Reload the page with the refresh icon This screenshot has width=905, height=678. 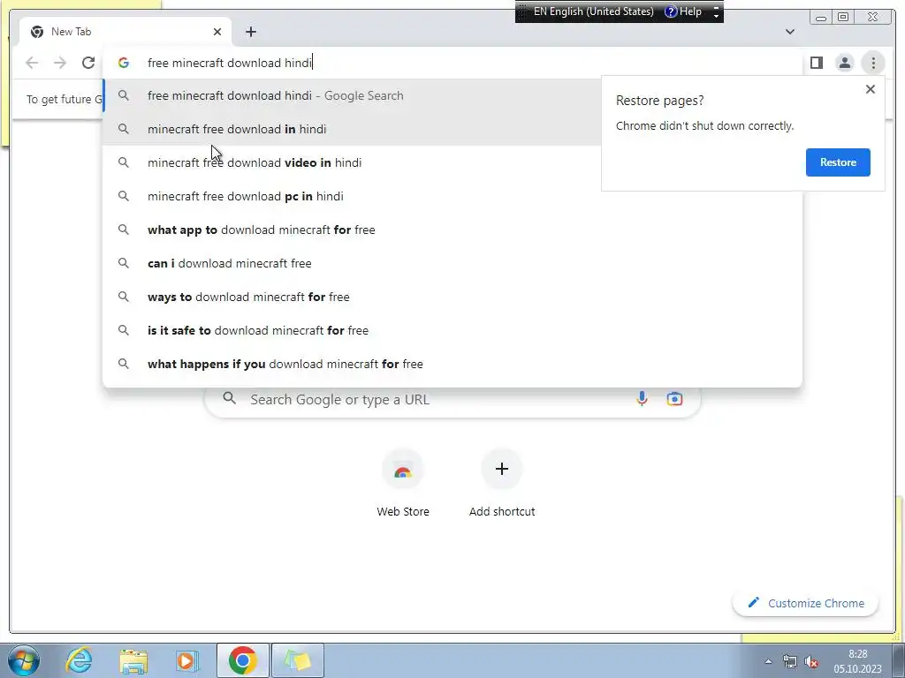point(87,63)
